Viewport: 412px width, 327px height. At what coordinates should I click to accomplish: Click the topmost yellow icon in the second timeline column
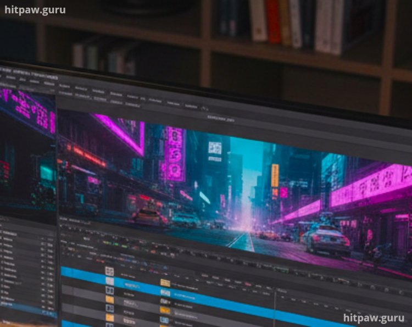[x=165, y=282]
